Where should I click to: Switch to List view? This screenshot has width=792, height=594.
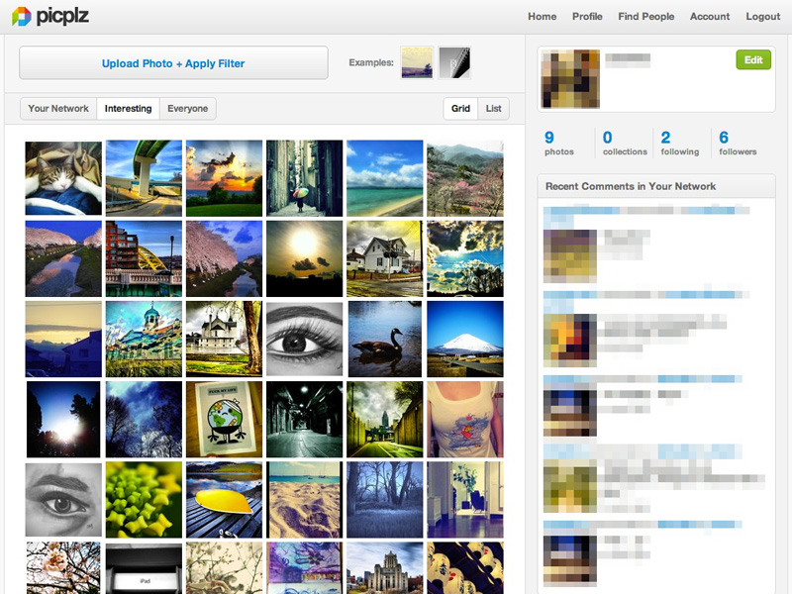(493, 109)
